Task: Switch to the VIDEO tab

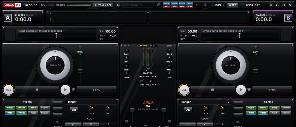Action: [153, 46]
